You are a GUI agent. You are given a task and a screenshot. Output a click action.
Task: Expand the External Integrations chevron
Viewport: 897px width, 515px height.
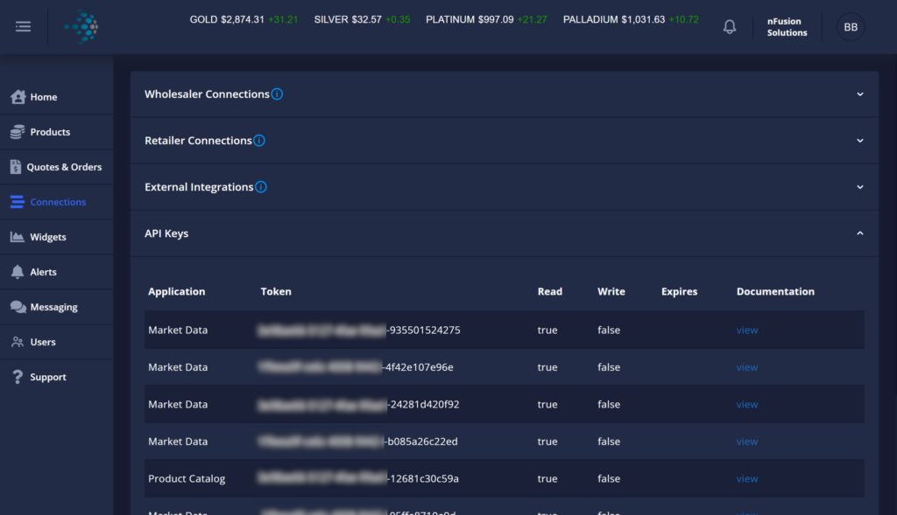coord(860,187)
